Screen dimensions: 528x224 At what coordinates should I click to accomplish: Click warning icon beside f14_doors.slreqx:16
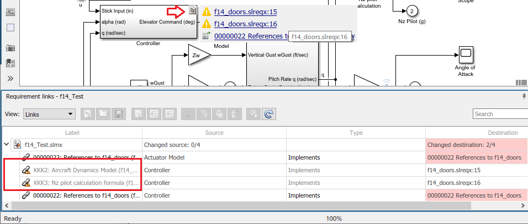[207, 24]
